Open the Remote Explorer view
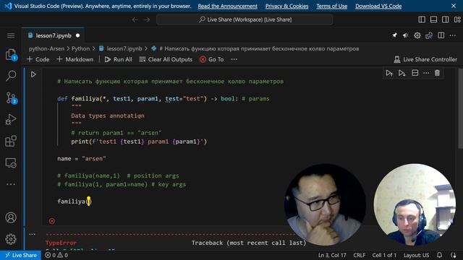 tap(11, 162)
